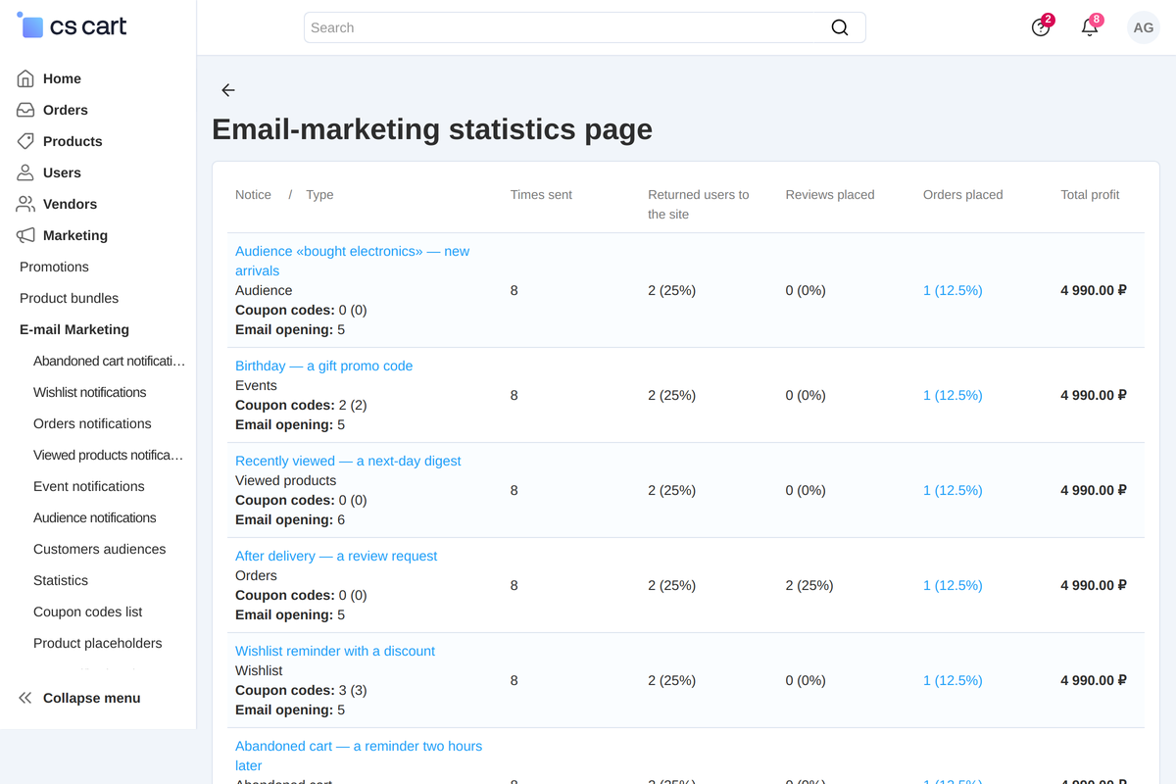Open Orders notifications item

(x=92, y=423)
